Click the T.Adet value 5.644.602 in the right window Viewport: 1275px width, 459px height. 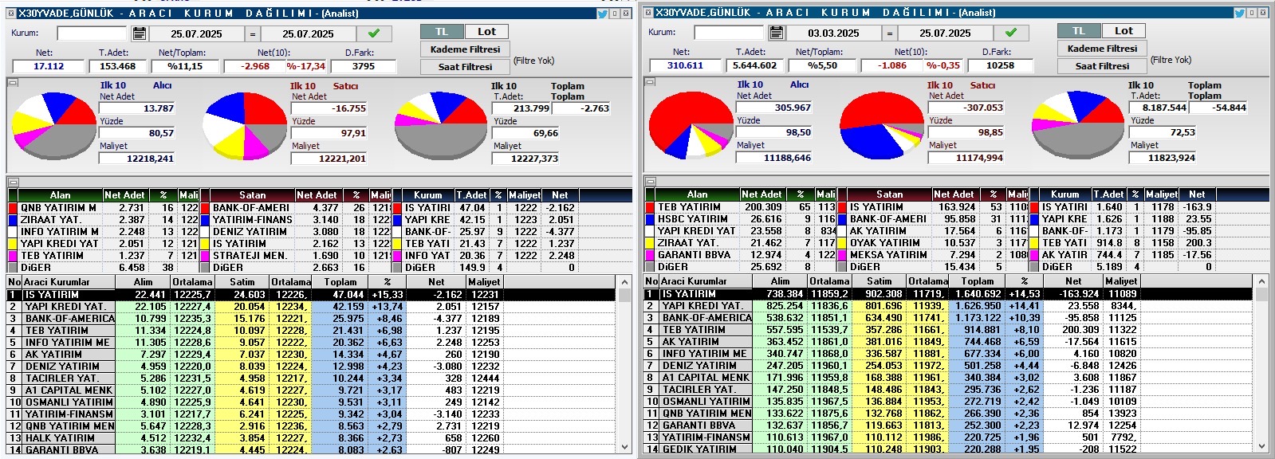coord(754,65)
